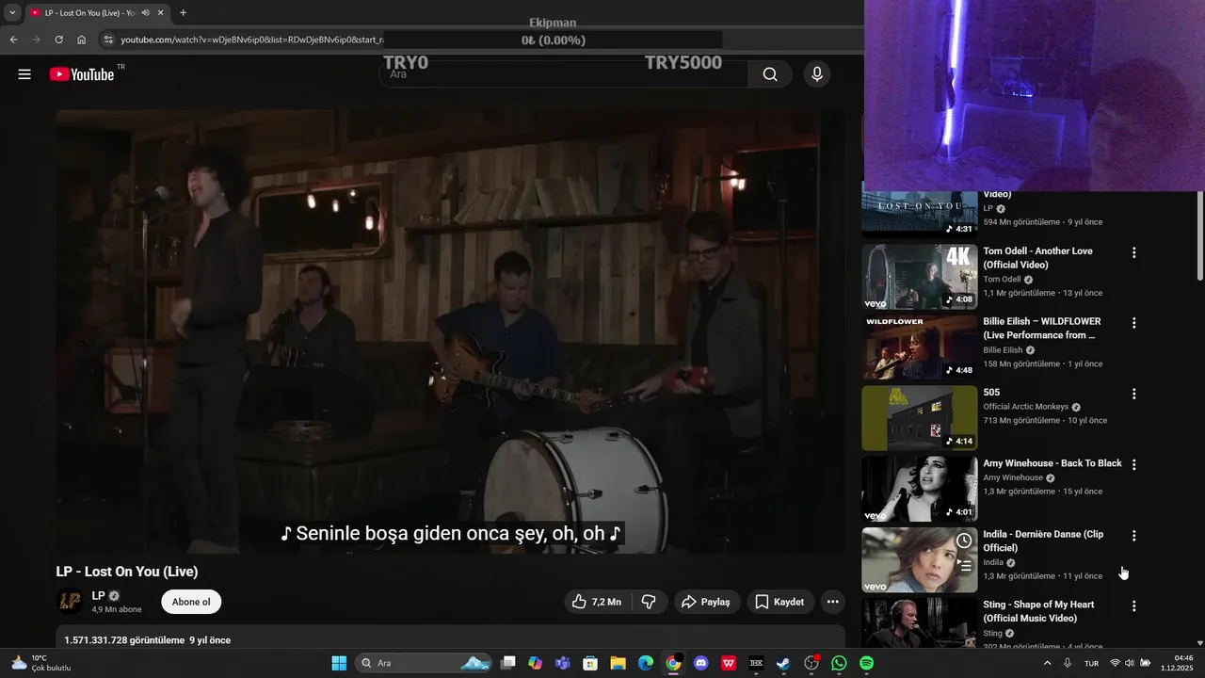Image resolution: width=1205 pixels, height=678 pixels.
Task: Subscribe with the Abone ol button
Action: click(x=191, y=602)
